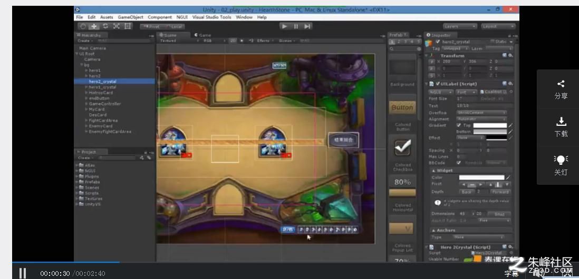
Task: Click the Unity Step frame button
Action: [x=307, y=26]
